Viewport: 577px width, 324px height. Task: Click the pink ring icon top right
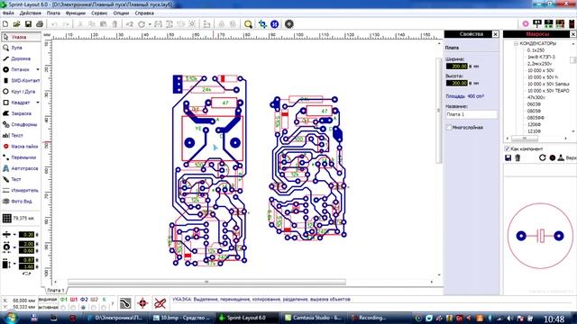pos(526,24)
